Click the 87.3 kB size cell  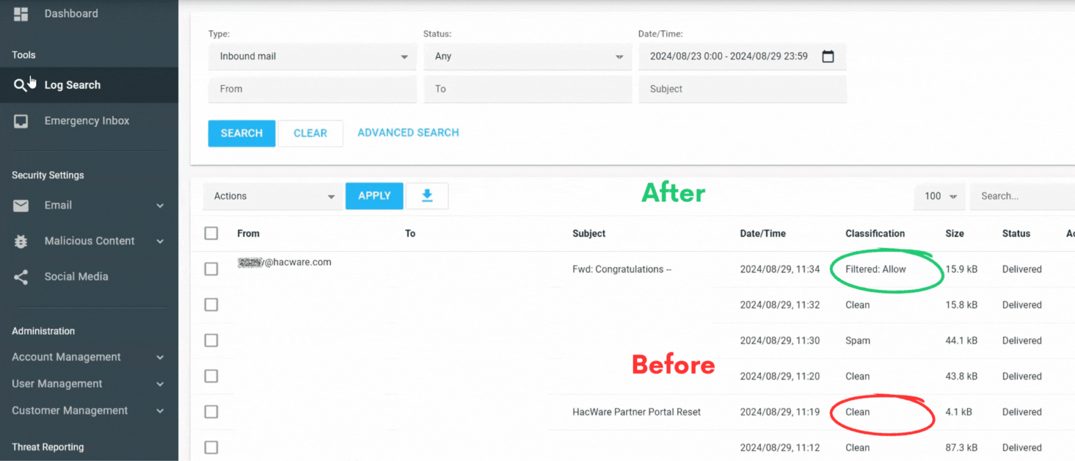click(x=961, y=447)
